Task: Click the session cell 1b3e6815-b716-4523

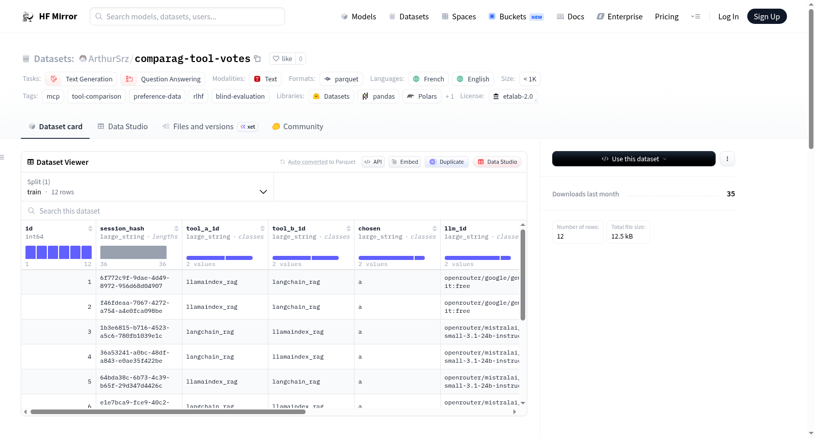Action: [139, 332]
